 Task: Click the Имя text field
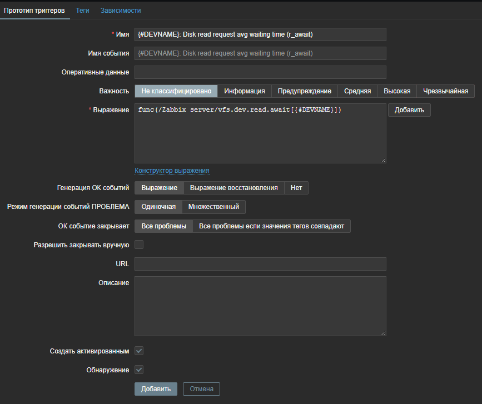pos(260,34)
